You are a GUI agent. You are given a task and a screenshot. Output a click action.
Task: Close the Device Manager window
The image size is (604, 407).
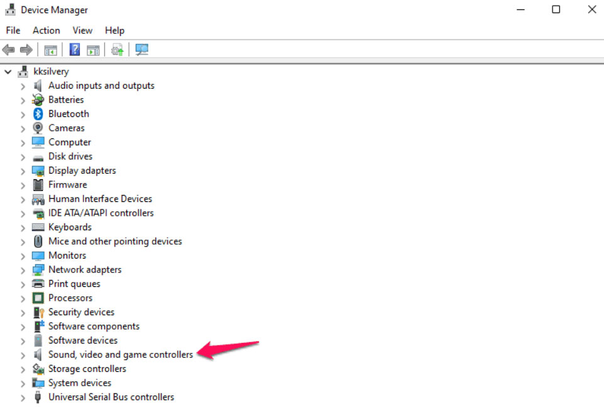pos(592,9)
